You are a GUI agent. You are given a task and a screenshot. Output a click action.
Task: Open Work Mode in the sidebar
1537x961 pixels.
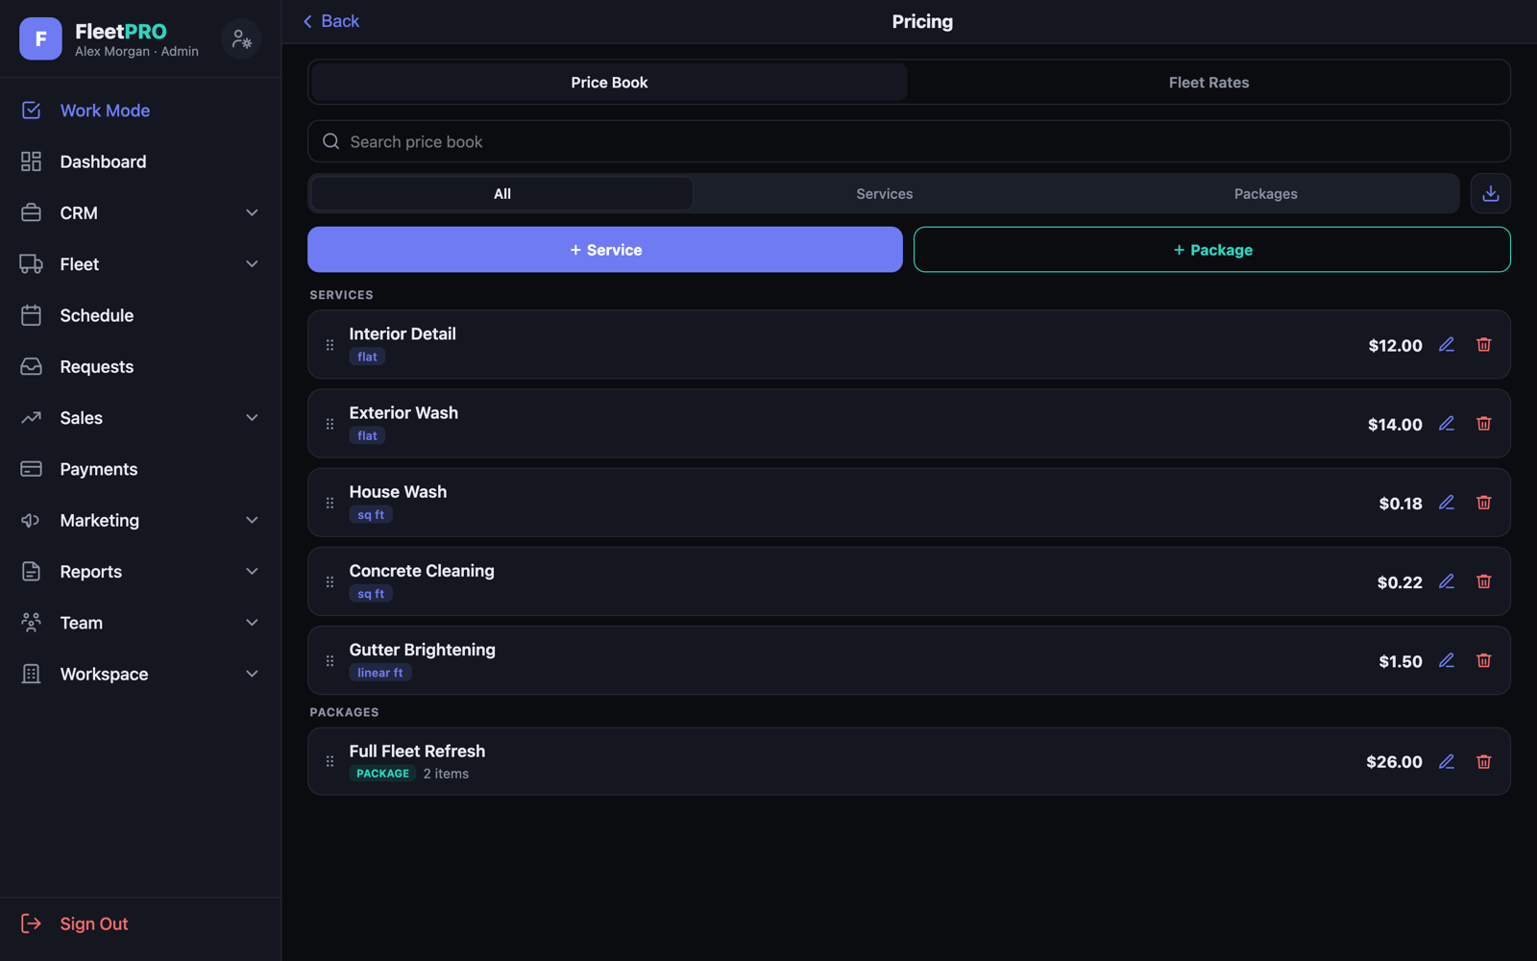(140, 111)
